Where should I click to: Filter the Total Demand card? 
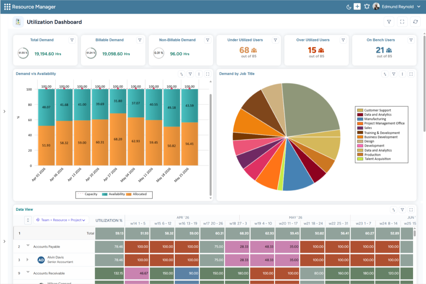pos(72,40)
